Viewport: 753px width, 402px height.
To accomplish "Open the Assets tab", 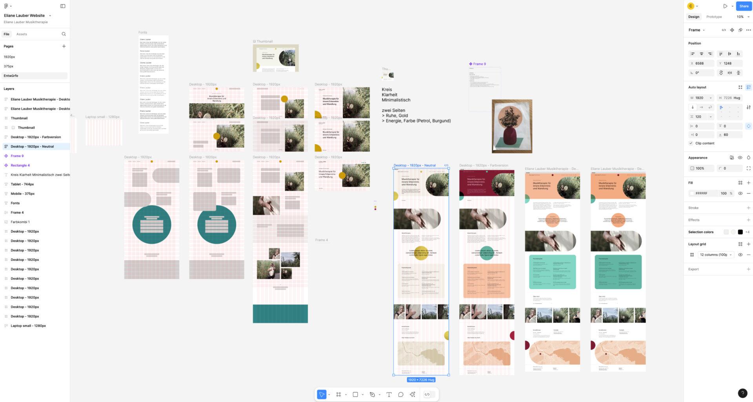I will [x=22, y=34].
